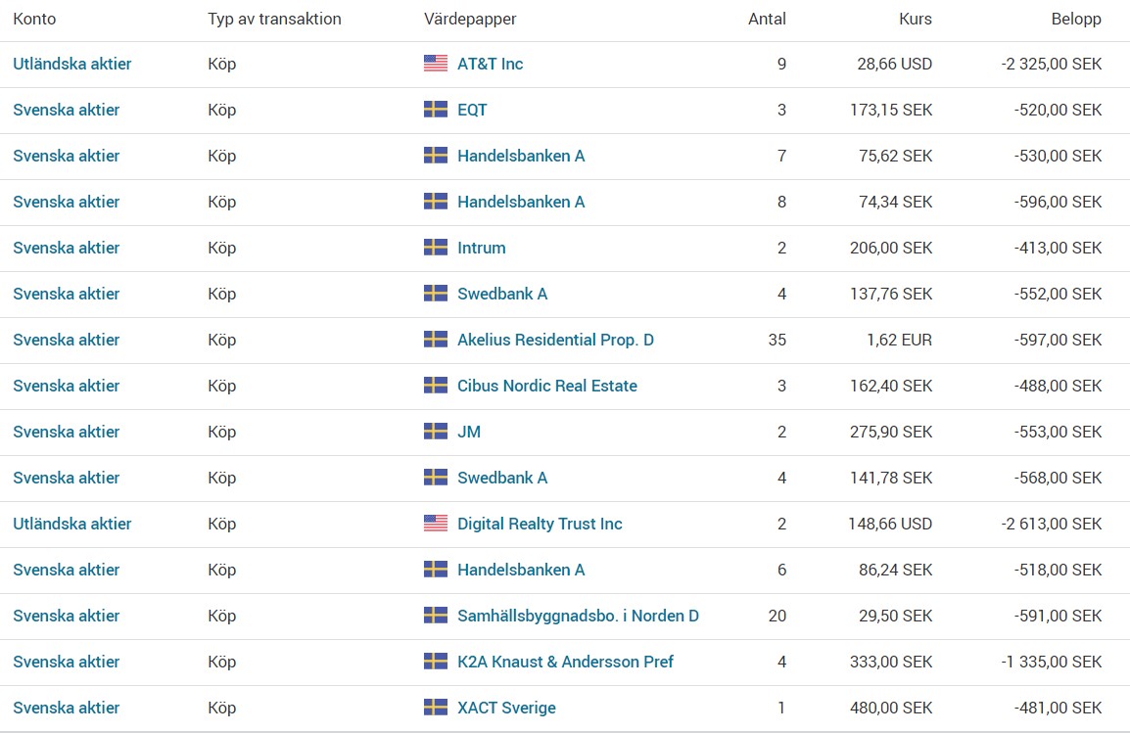
Task: Click the flag beside Cibus Nordic Real Estate
Action: [x=436, y=386]
